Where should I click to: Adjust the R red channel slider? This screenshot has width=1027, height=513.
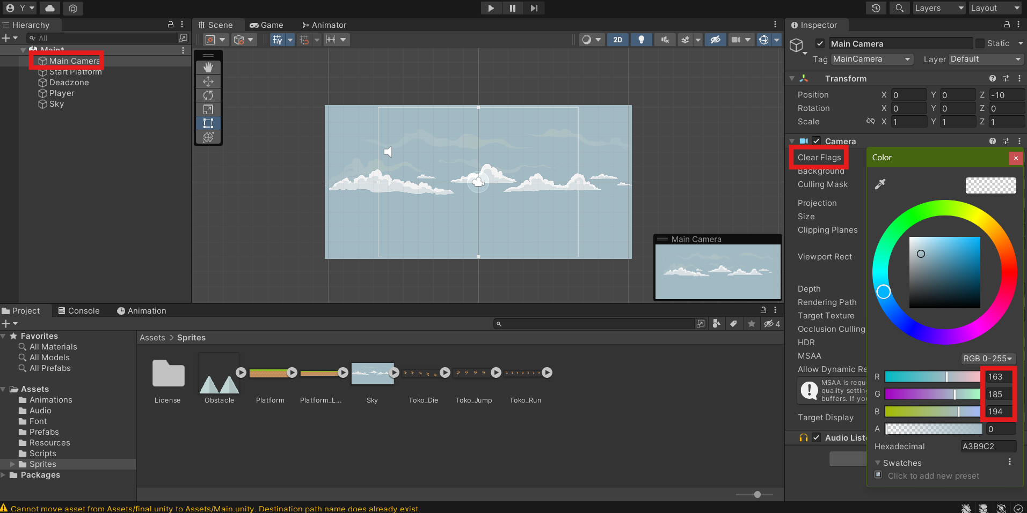point(933,377)
